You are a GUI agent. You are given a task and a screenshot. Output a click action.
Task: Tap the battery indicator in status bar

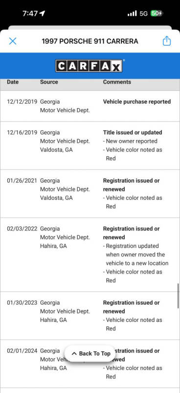point(157,14)
